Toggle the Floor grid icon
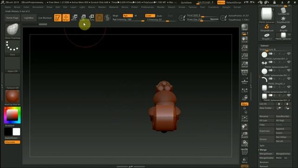Screen dimensions: 298x168 [x=244, y=81]
